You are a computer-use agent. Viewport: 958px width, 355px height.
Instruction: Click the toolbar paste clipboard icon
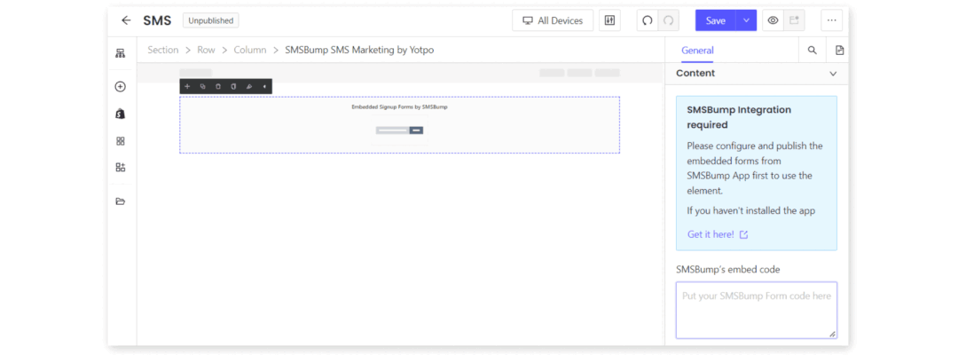pos(233,87)
